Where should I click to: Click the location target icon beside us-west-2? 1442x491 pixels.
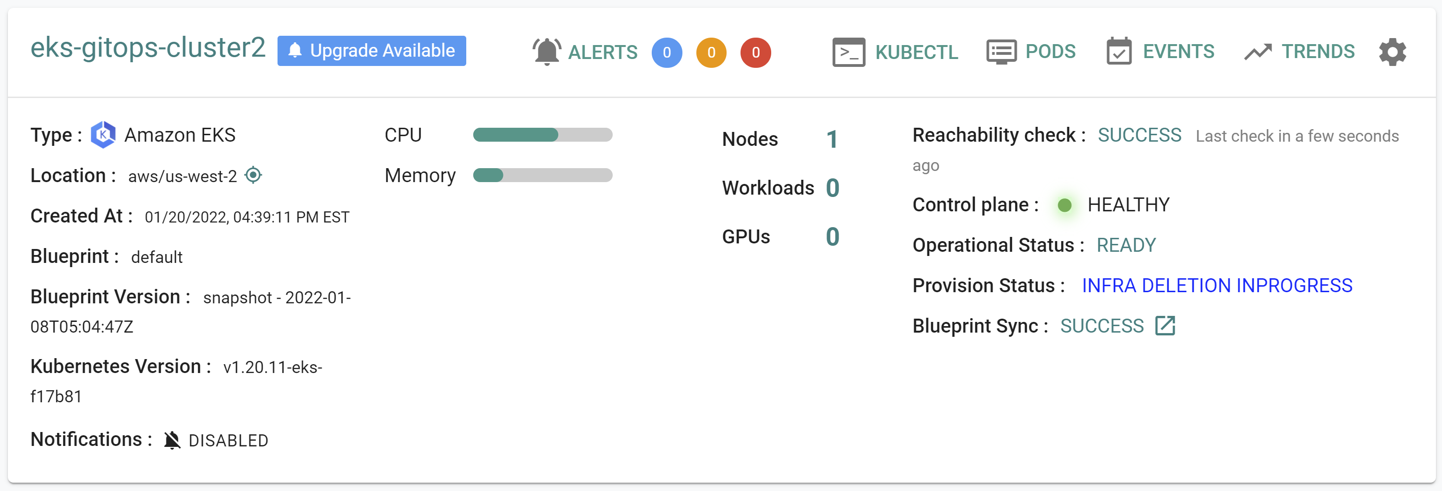[253, 175]
